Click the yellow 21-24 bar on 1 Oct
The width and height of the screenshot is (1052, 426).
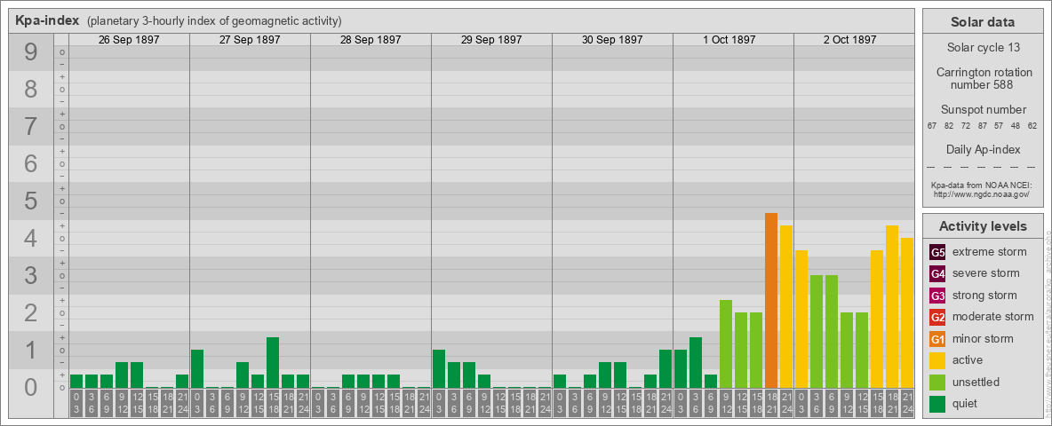(786, 307)
